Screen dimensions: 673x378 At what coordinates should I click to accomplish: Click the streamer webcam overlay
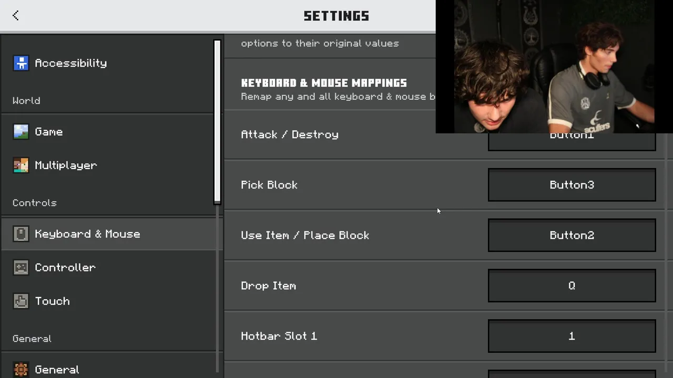point(554,67)
